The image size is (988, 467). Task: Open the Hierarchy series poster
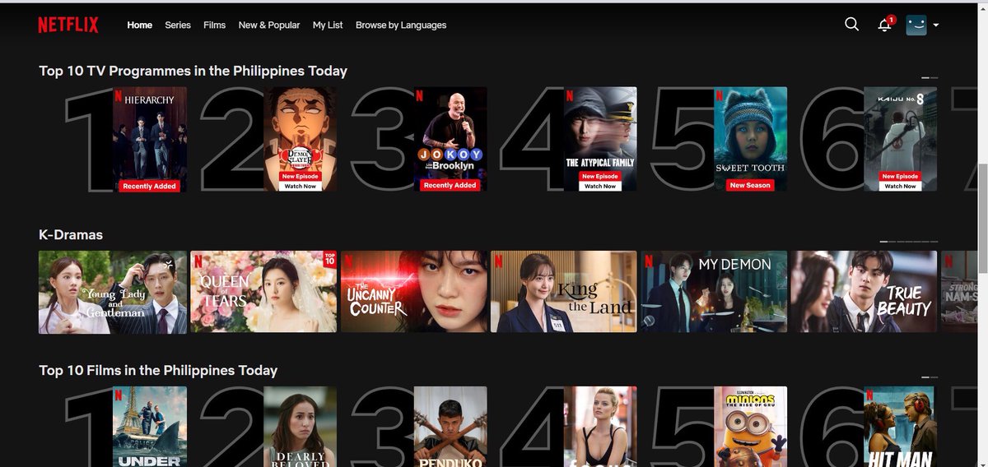[150, 139]
